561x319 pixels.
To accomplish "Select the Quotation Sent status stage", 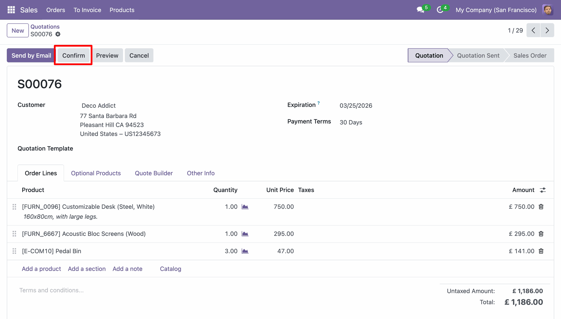I will pyautogui.click(x=478, y=56).
